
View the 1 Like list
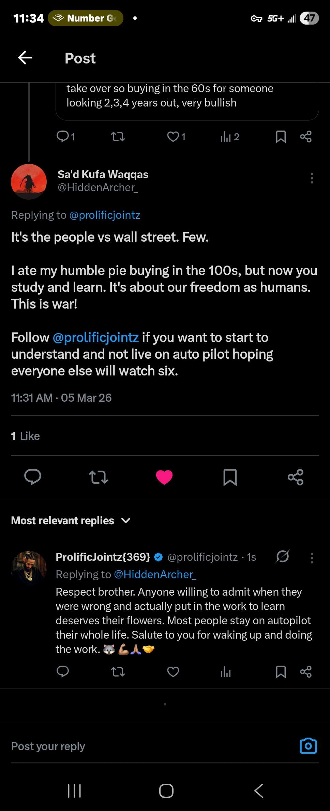click(x=26, y=436)
